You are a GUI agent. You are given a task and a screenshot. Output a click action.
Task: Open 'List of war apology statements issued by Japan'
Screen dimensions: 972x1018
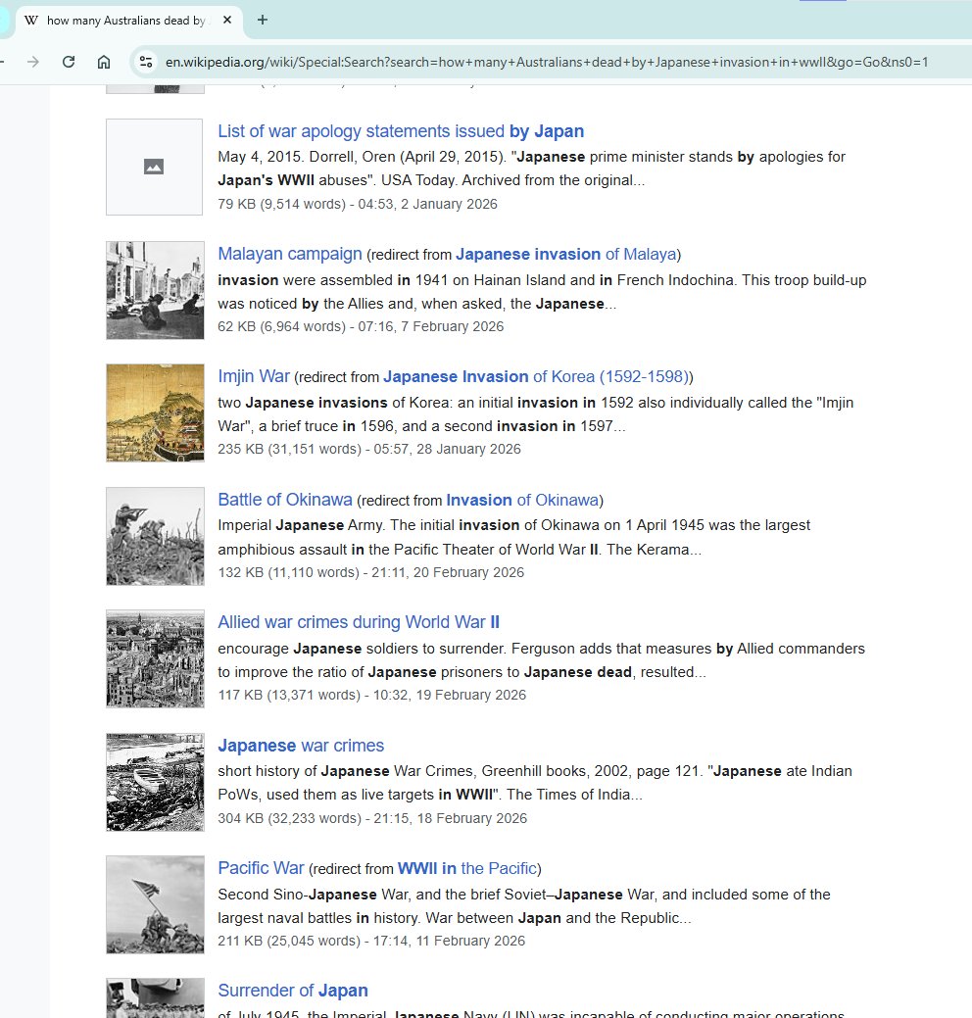(x=401, y=131)
